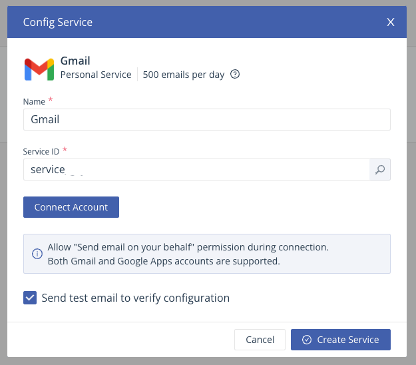
Task: Click the "Config Service" dialog title
Action: pos(57,22)
